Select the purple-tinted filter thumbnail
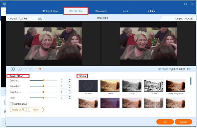The width and height of the screenshot is (197, 128). coord(110,103)
